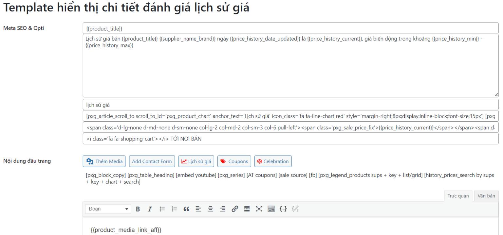Image resolution: width=503 pixels, height=235 pixels.
Task: Insert a blockquote
Action: [x=186, y=209]
